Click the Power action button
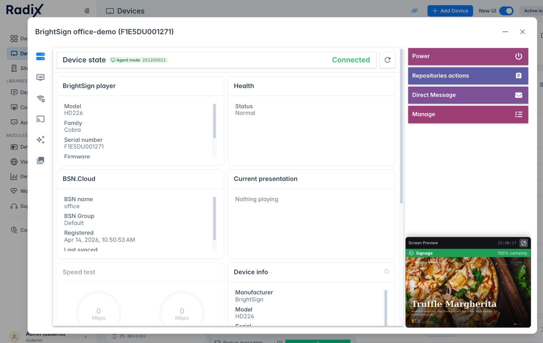The height and width of the screenshot is (343, 543). [468, 56]
